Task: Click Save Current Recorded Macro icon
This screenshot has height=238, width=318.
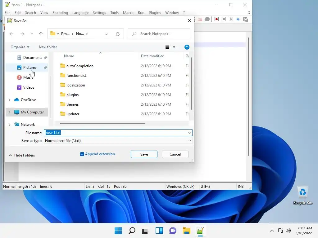Action: (245, 19)
